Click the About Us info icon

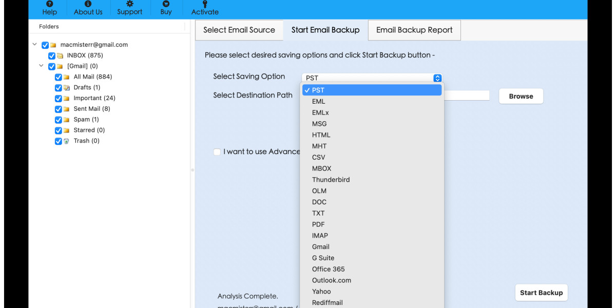pyautogui.click(x=88, y=5)
